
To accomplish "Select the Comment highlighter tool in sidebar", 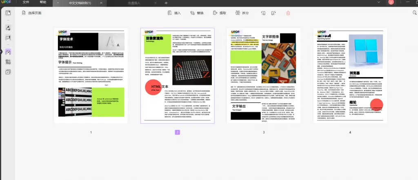I will click(x=8, y=28).
